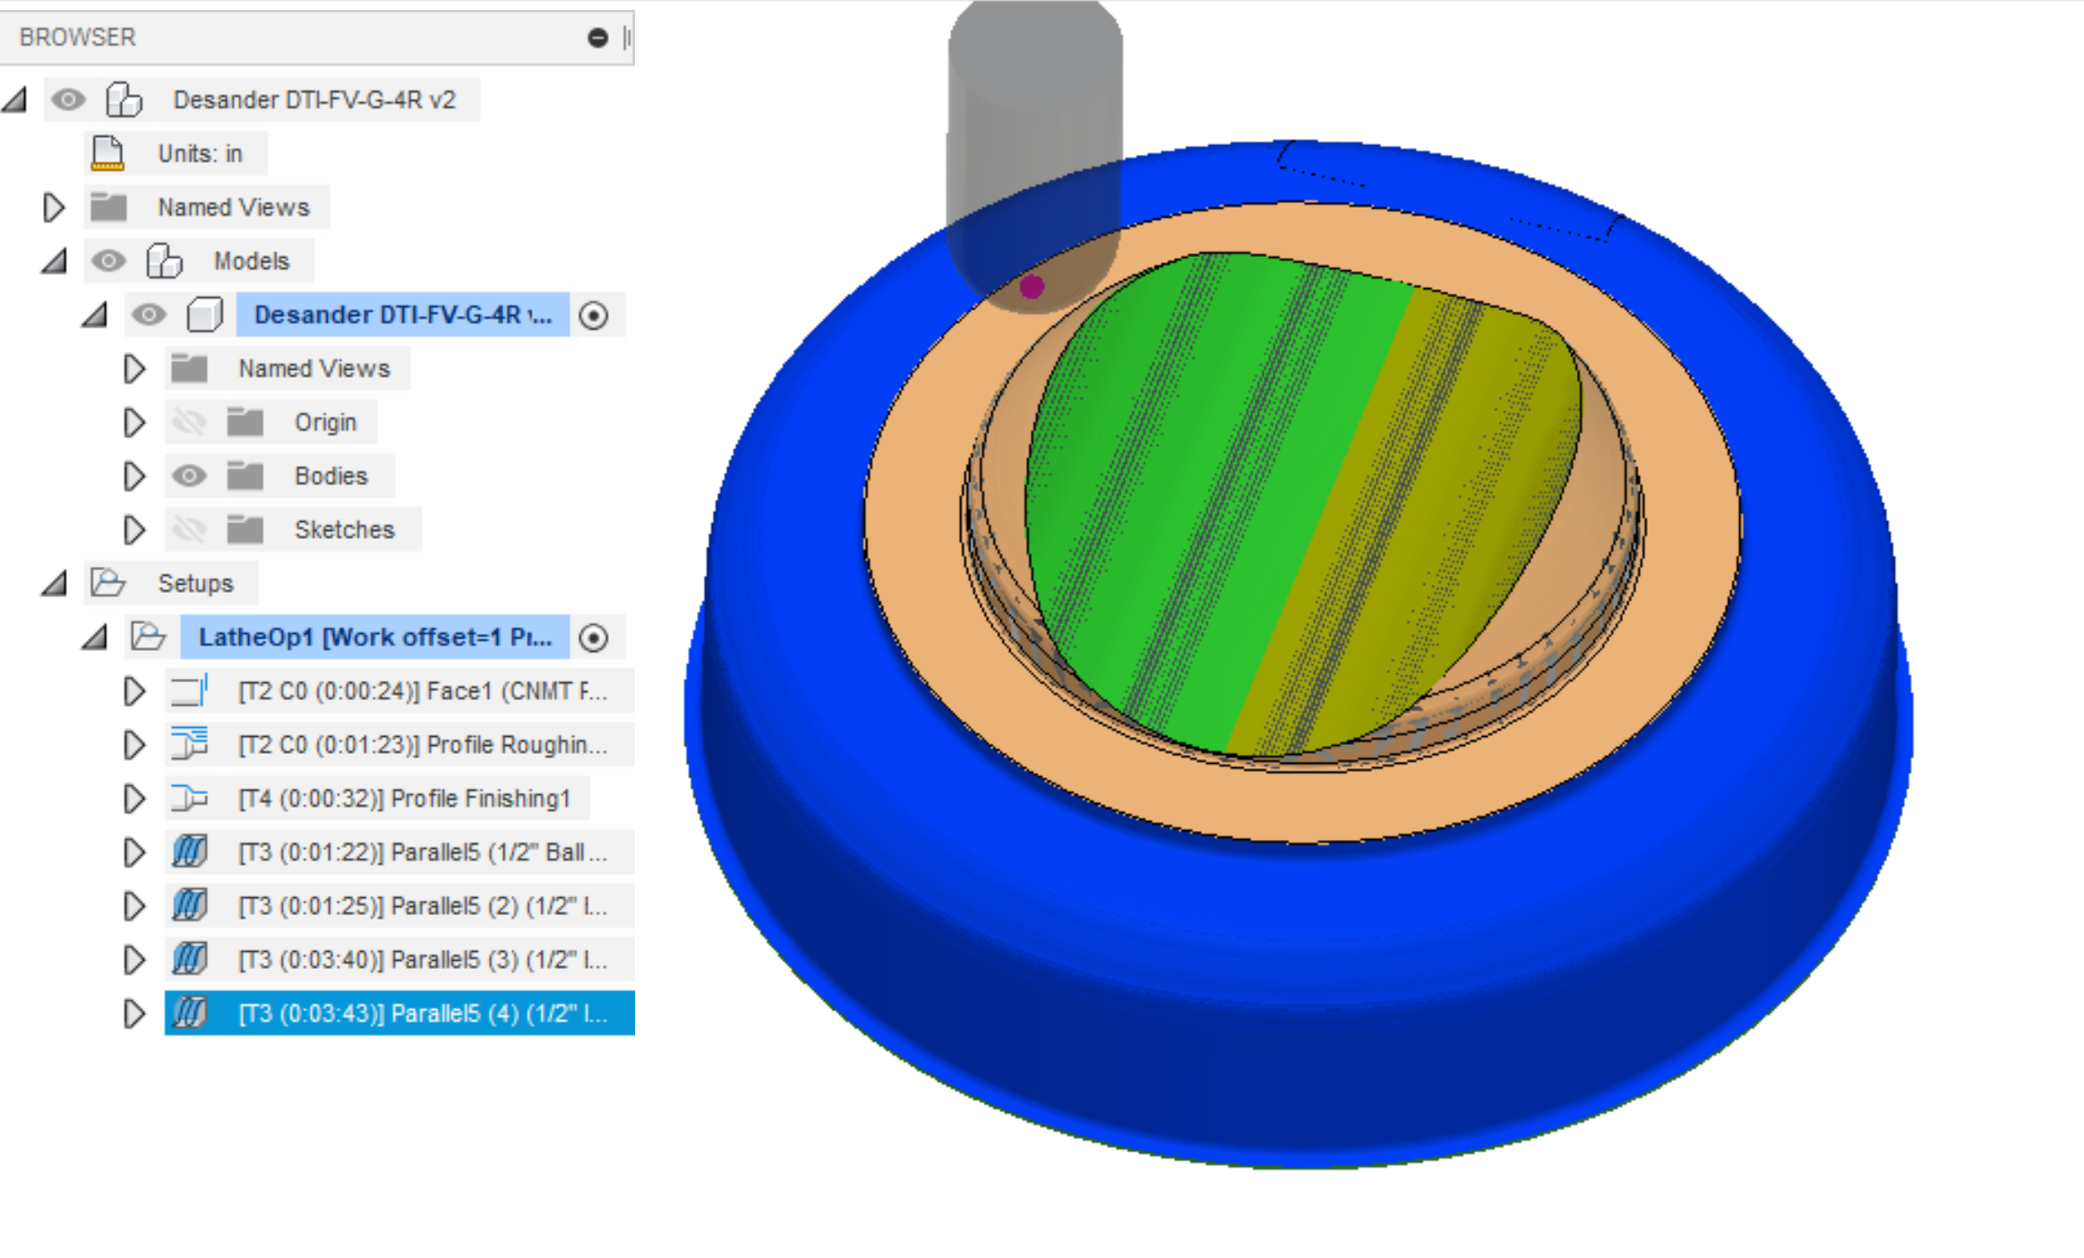This screenshot has width=2084, height=1258.
Task: Select Parallel5 (4) operation in the tree
Action: click(x=421, y=1013)
